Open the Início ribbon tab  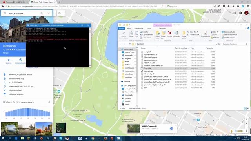click(x=129, y=28)
